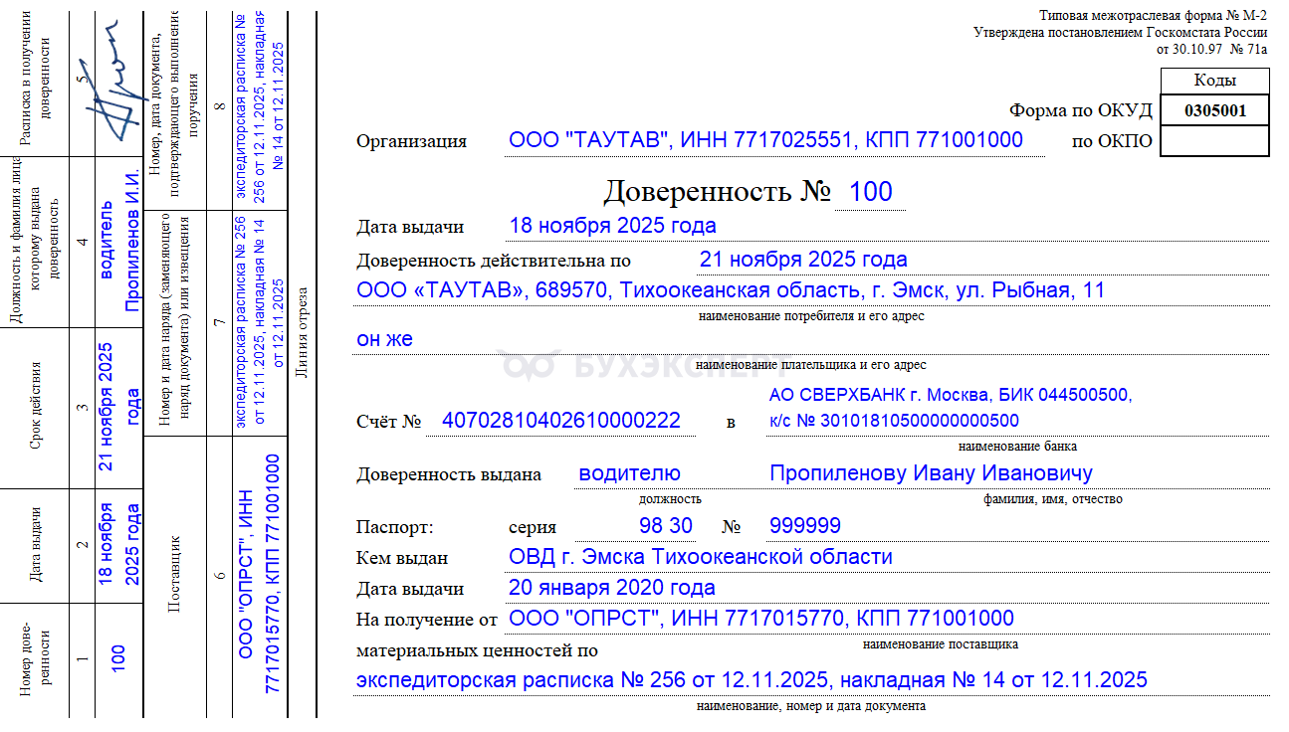Screen dimensions: 1289x732
Task: Click the empty ОКПО code cell
Action: tap(1214, 141)
